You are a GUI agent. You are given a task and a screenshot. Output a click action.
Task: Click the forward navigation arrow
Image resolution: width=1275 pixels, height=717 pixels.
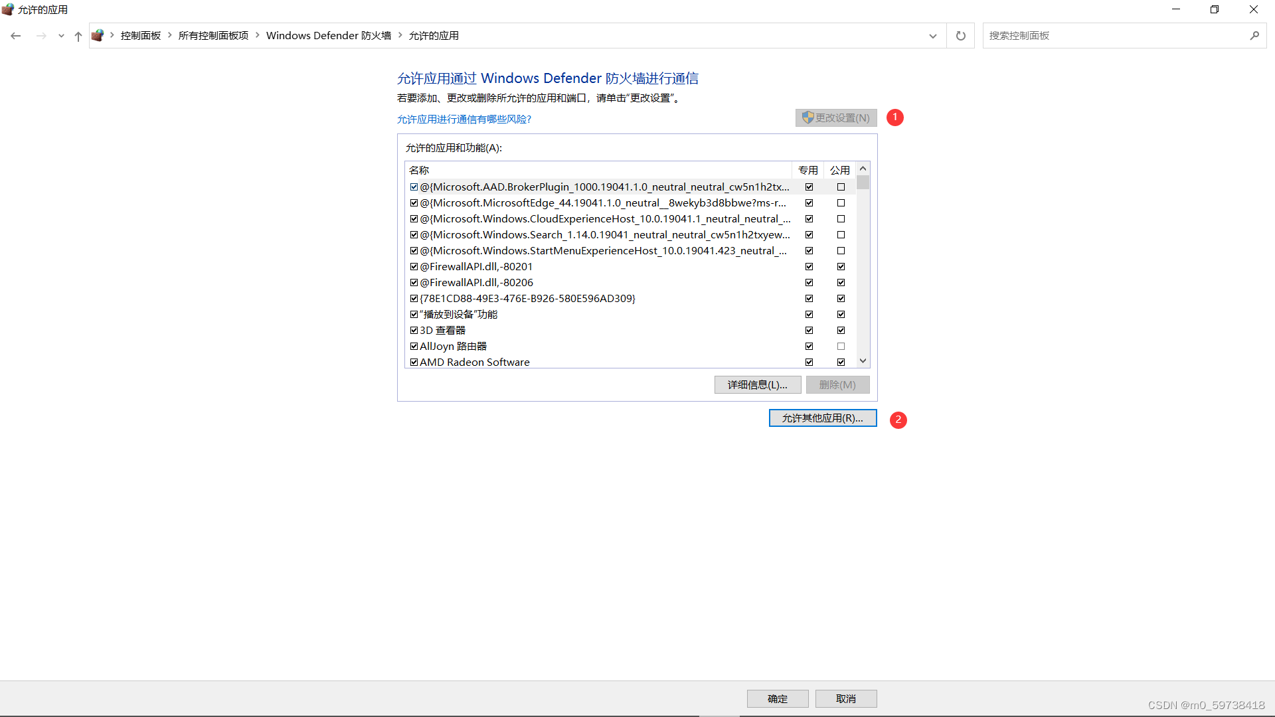41,36
